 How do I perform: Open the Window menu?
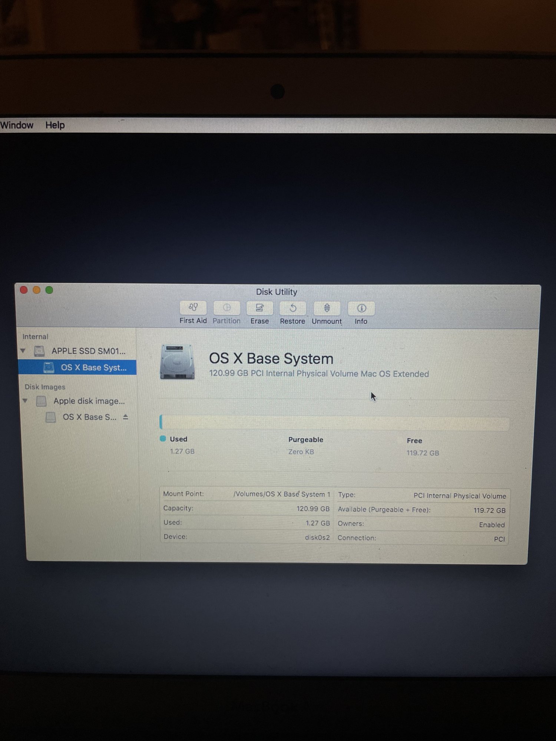[x=17, y=125]
